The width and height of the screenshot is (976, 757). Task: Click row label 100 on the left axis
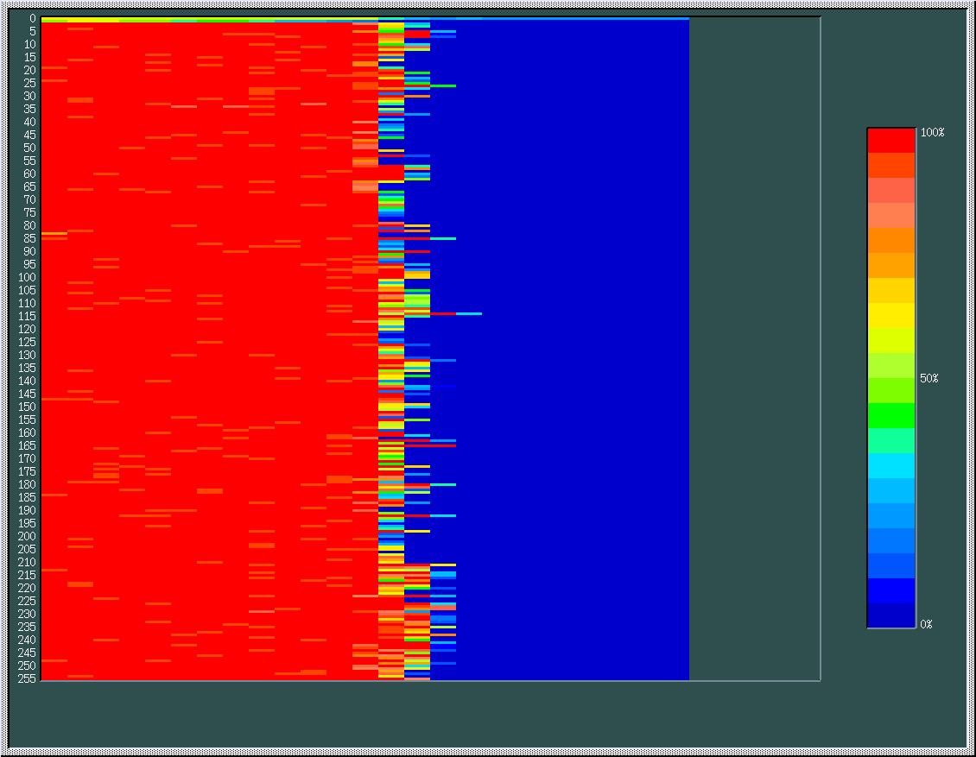(x=27, y=277)
